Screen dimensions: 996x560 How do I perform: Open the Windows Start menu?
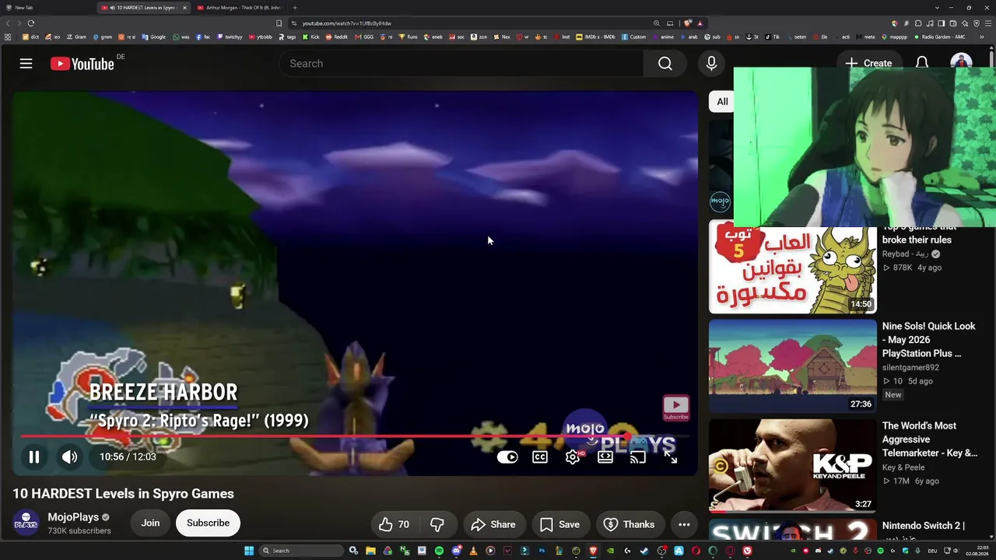pyautogui.click(x=249, y=551)
